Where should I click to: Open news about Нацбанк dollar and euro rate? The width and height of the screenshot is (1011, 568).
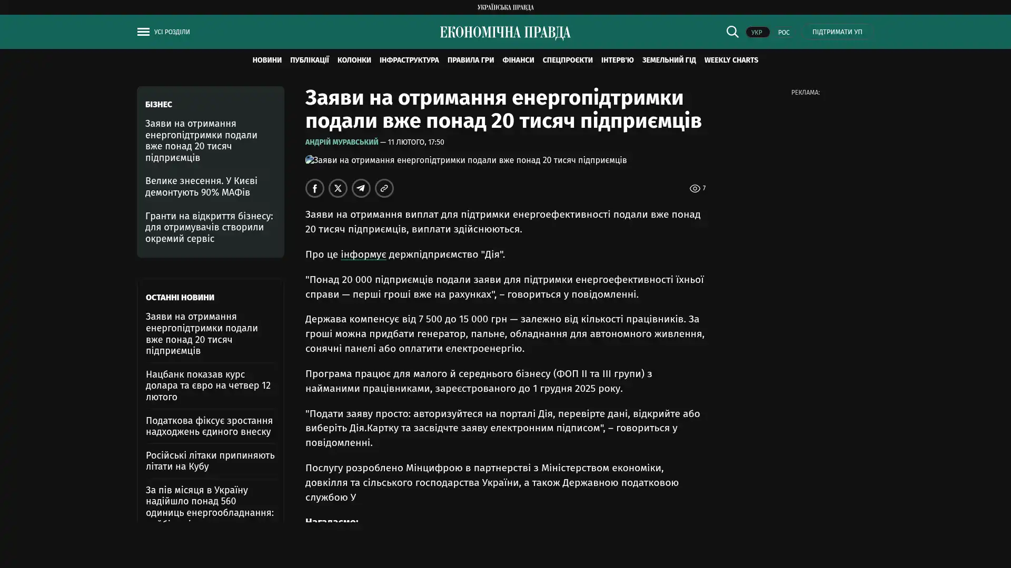point(208,386)
